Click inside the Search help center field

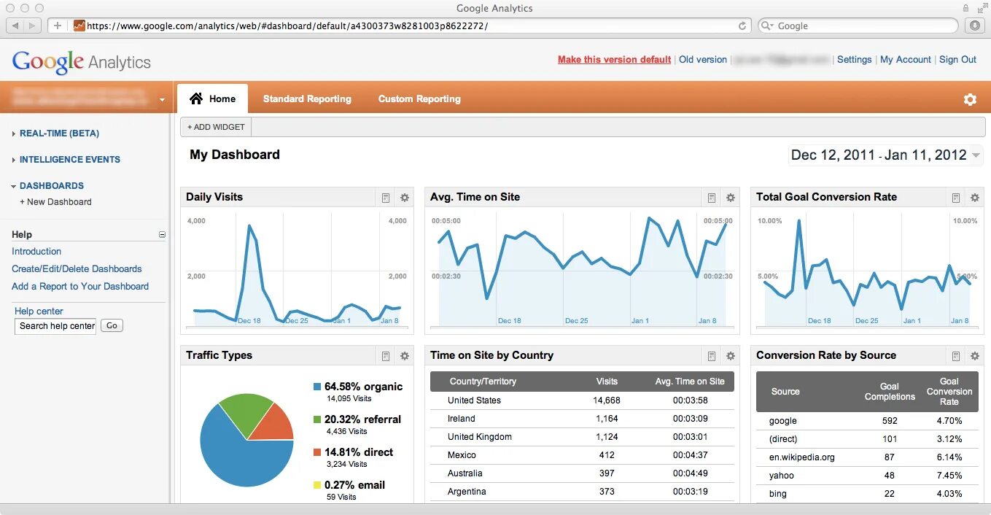coord(55,325)
